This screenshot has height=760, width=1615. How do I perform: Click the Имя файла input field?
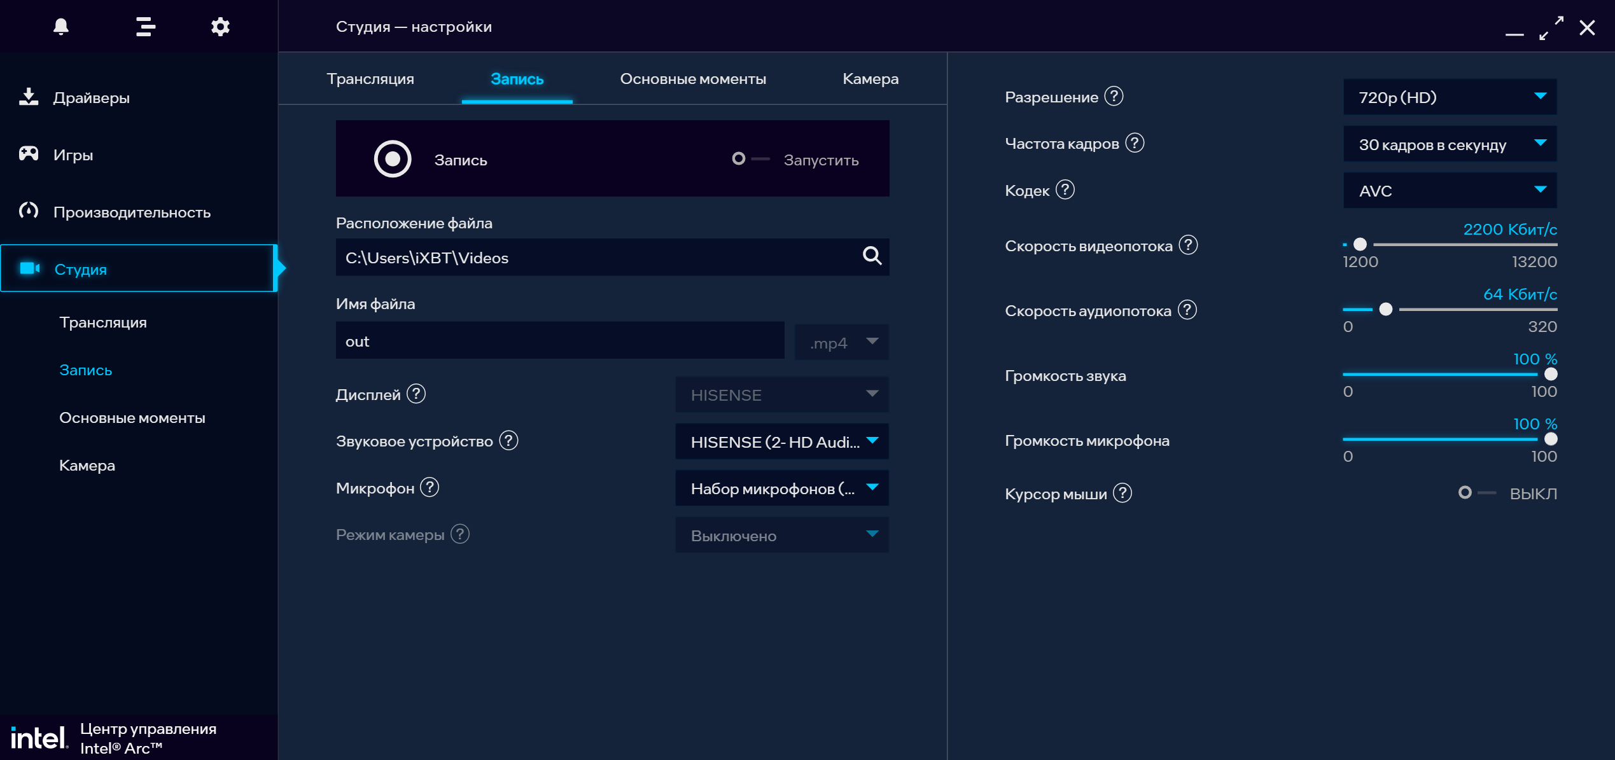tap(559, 342)
